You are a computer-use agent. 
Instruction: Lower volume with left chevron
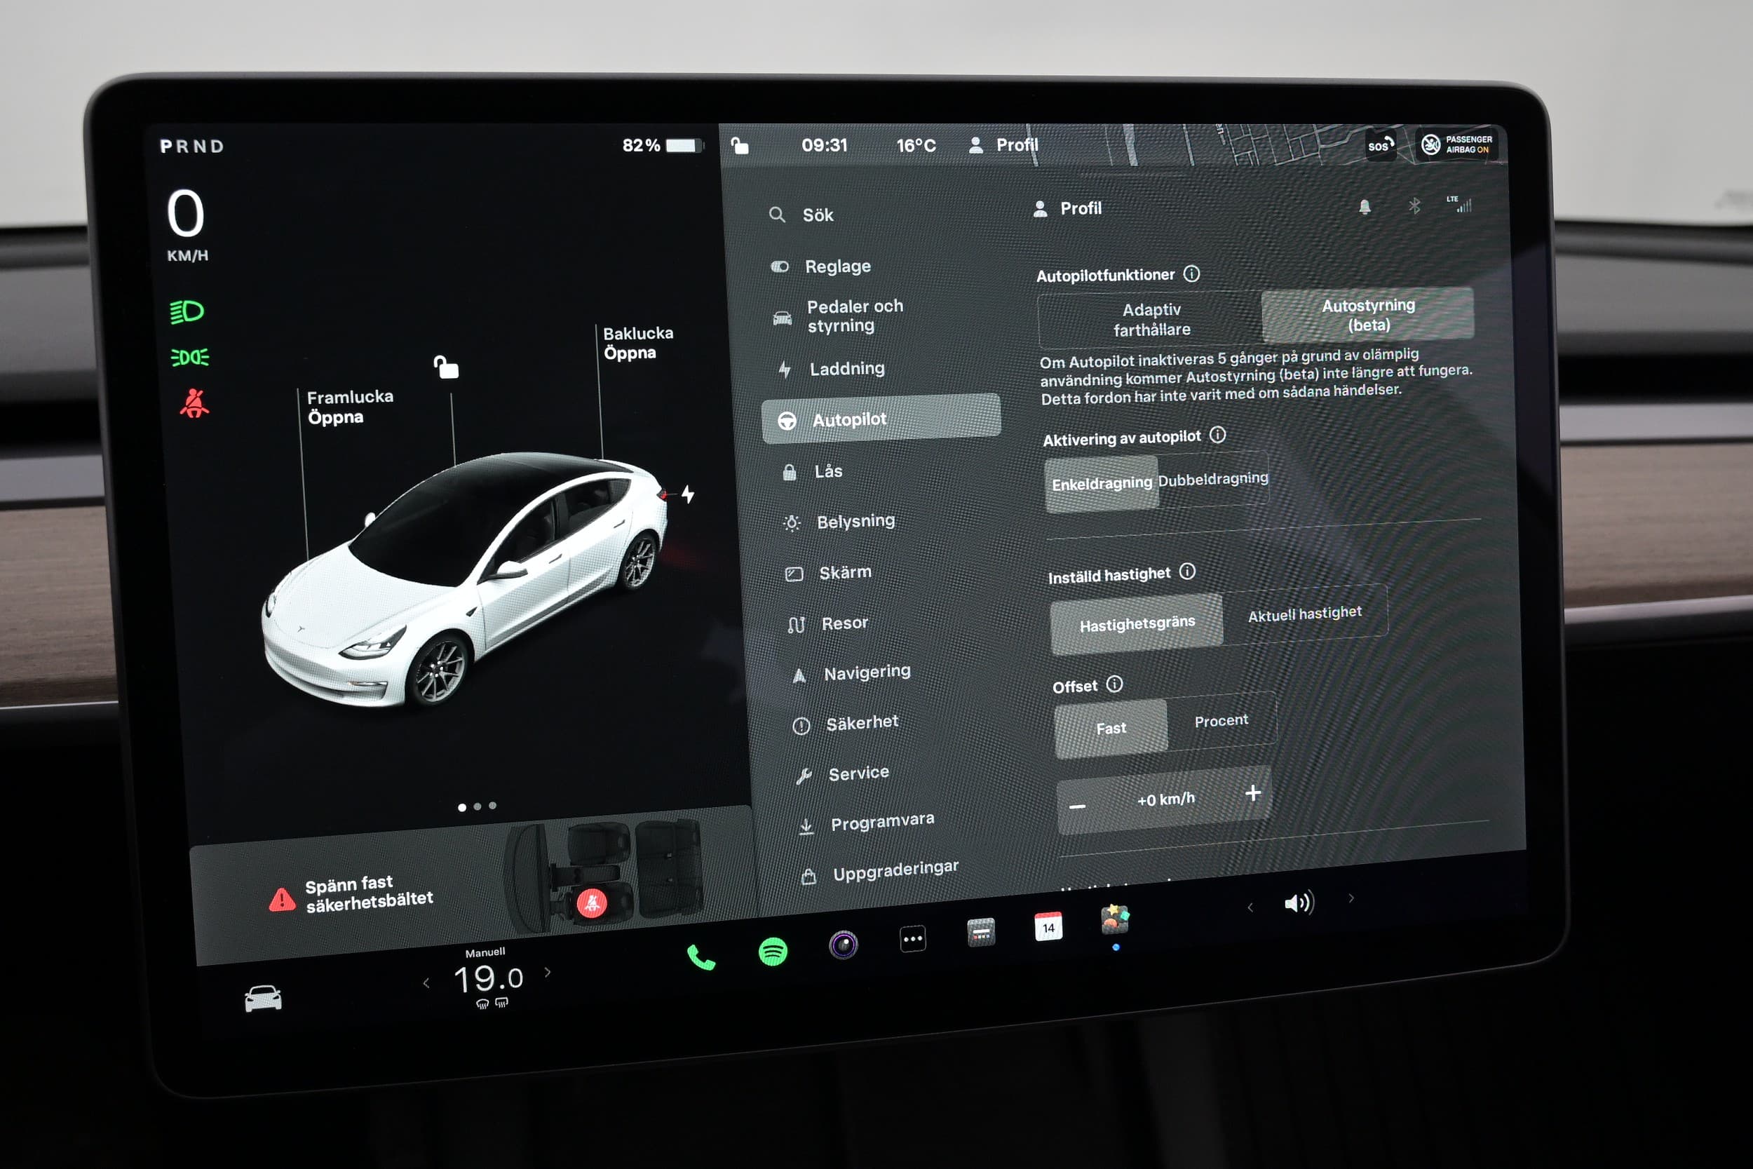tap(1250, 907)
